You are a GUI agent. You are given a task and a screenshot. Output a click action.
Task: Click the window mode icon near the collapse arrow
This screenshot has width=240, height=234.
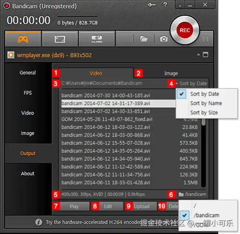205,54
